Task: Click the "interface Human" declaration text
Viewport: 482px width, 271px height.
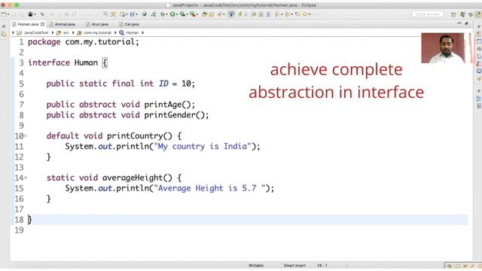Action: [x=63, y=62]
